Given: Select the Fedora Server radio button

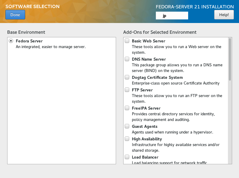Looking at the screenshot, I should (11, 41).
